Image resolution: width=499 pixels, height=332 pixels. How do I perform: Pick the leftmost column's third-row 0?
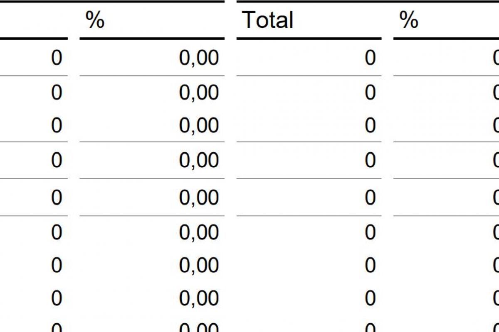pyautogui.click(x=57, y=126)
